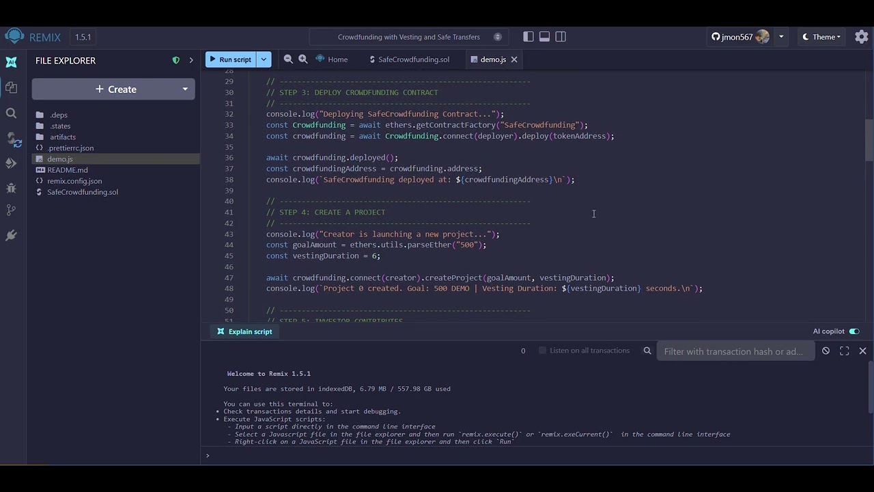This screenshot has width=874, height=492.
Task: Enable Listen on all transactions checkbox
Action: pos(543,351)
